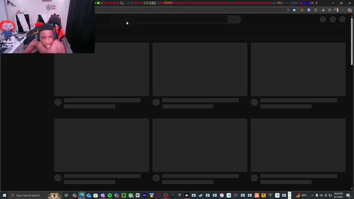Open iCloud from the taskbar

(x=229, y=195)
